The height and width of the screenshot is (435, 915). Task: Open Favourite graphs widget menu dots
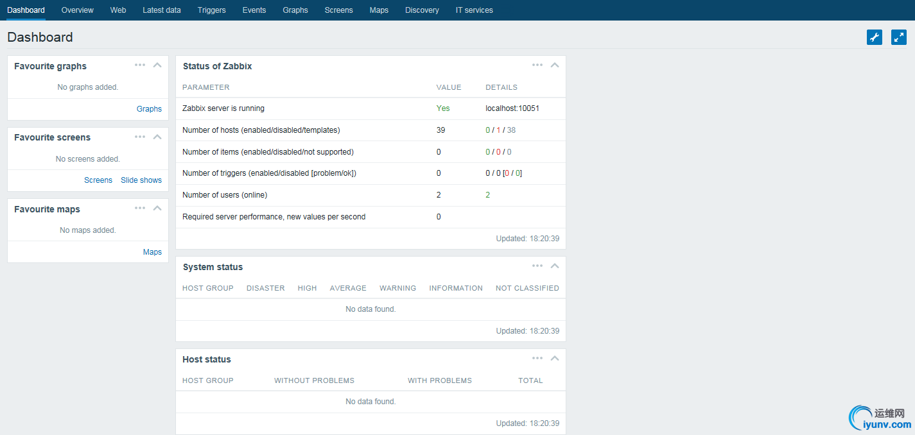140,65
